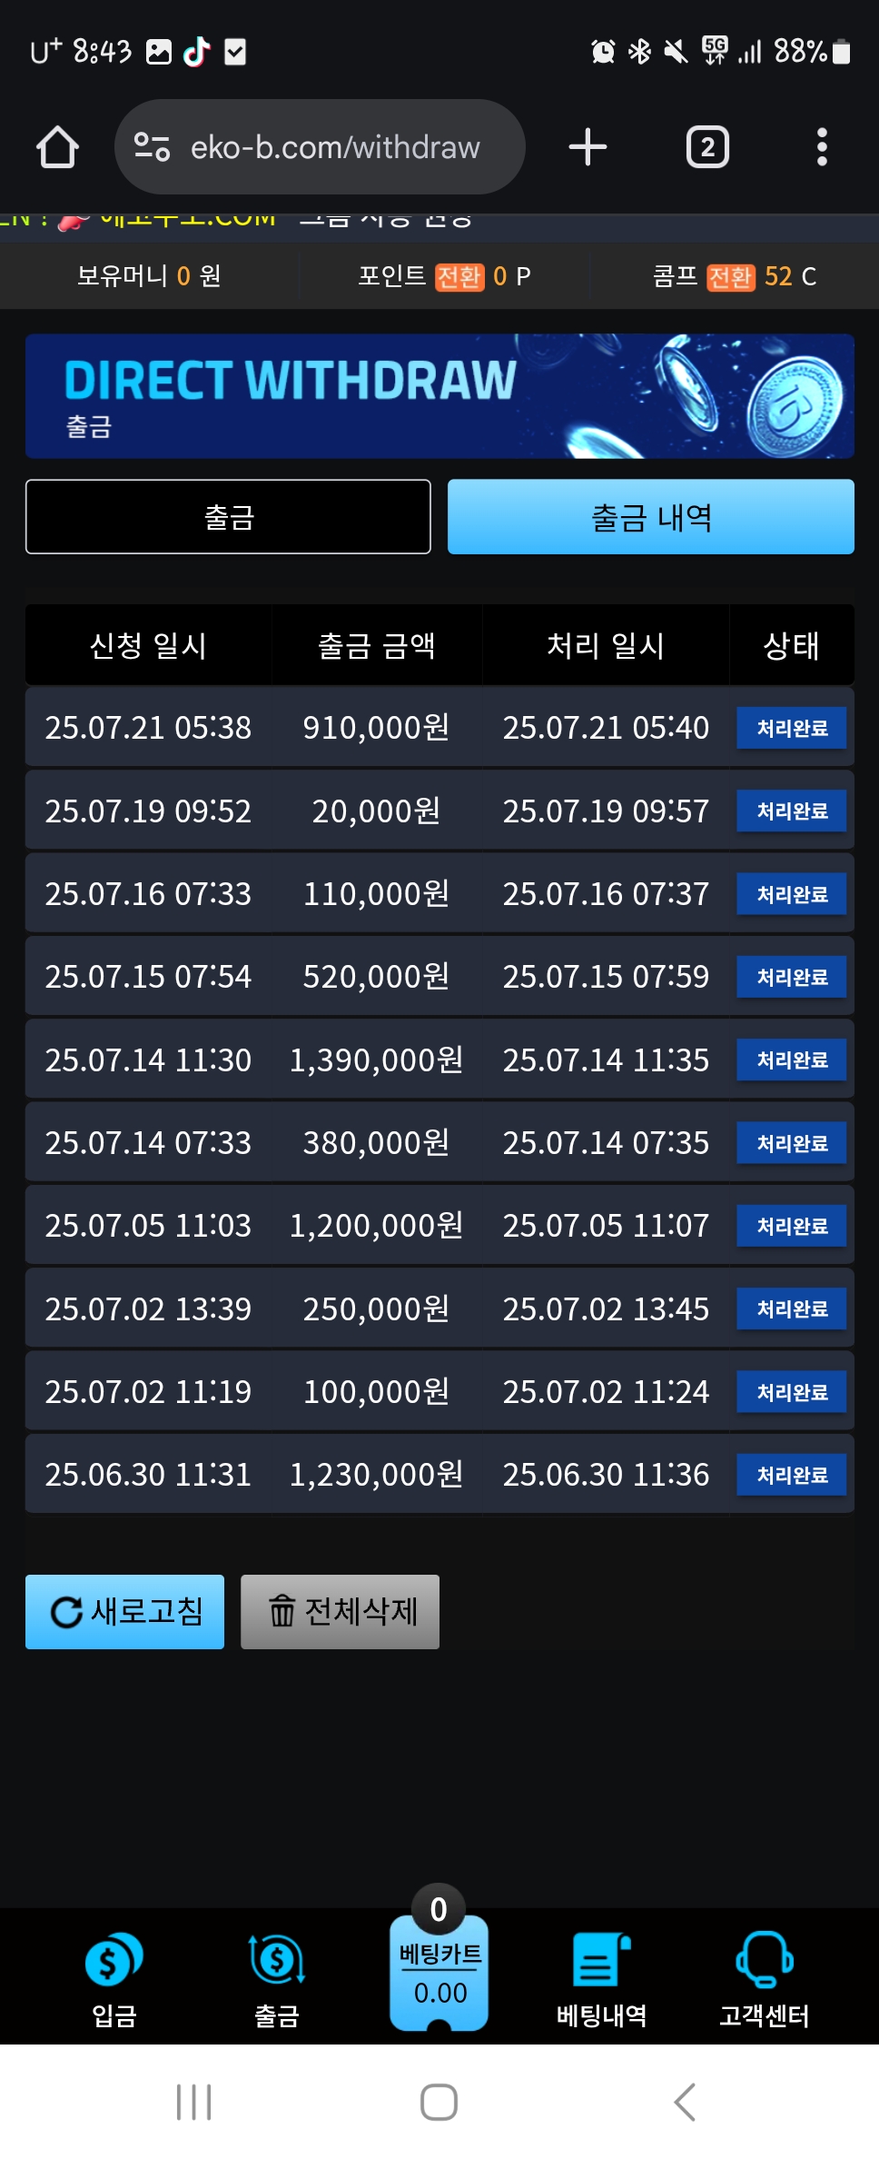The width and height of the screenshot is (879, 2159).
Task: Tap the browser home icon
Action: tap(57, 147)
